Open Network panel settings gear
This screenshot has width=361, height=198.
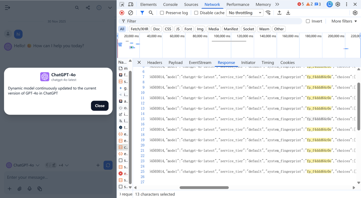pyautogui.click(x=355, y=13)
